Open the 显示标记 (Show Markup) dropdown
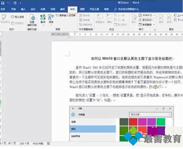This screenshot has width=183, height=149. click(146, 20)
